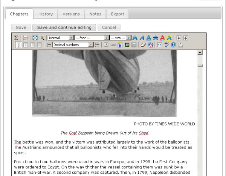Pick the red font color icon

coord(162,38)
